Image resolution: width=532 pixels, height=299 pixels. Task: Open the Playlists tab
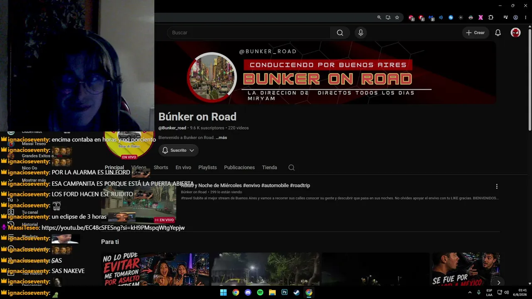pos(207,167)
